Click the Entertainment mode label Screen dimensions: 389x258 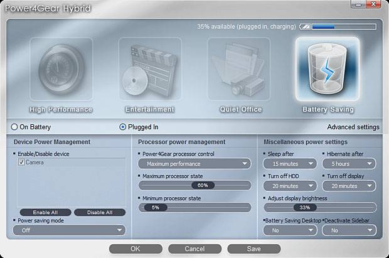[150, 109]
